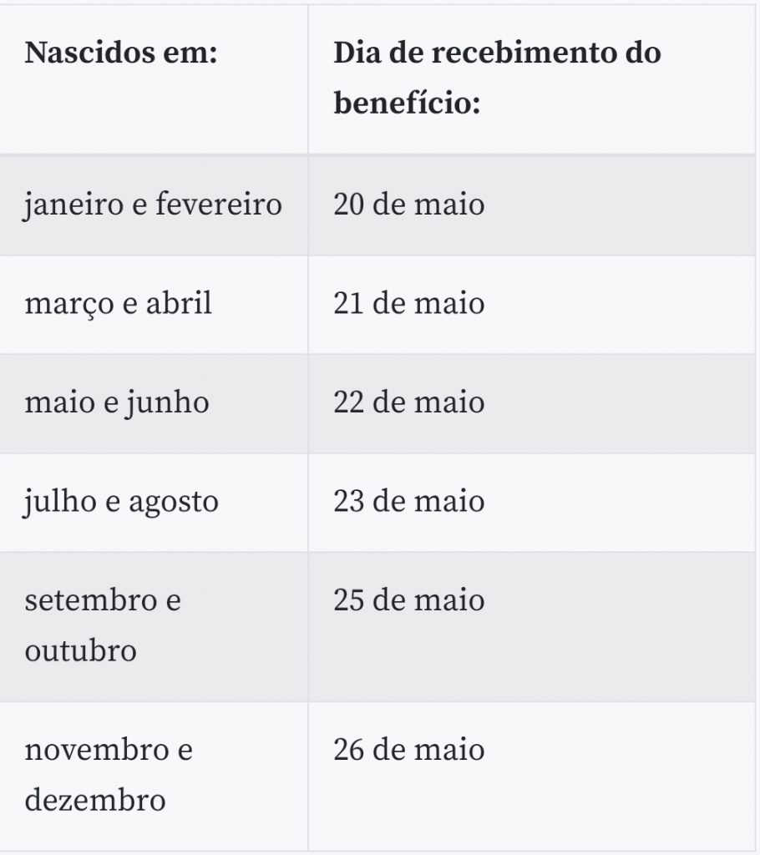Click the '26 de maio' date
Screen dimensions: 760x855
pyautogui.click(x=409, y=751)
